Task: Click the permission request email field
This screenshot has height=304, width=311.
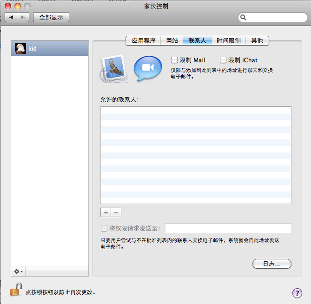Action: click(228, 228)
